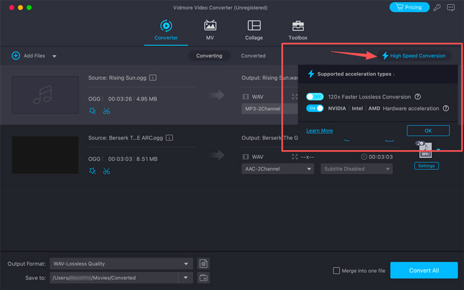Click the WAV film icon in Berserk row
Screen dimensions: 464x290
coord(245,157)
